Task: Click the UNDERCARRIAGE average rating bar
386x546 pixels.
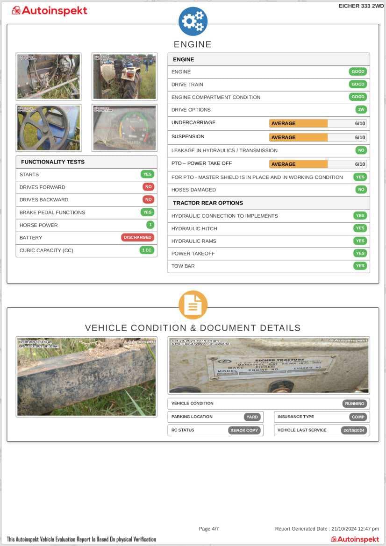Action: pyautogui.click(x=318, y=123)
